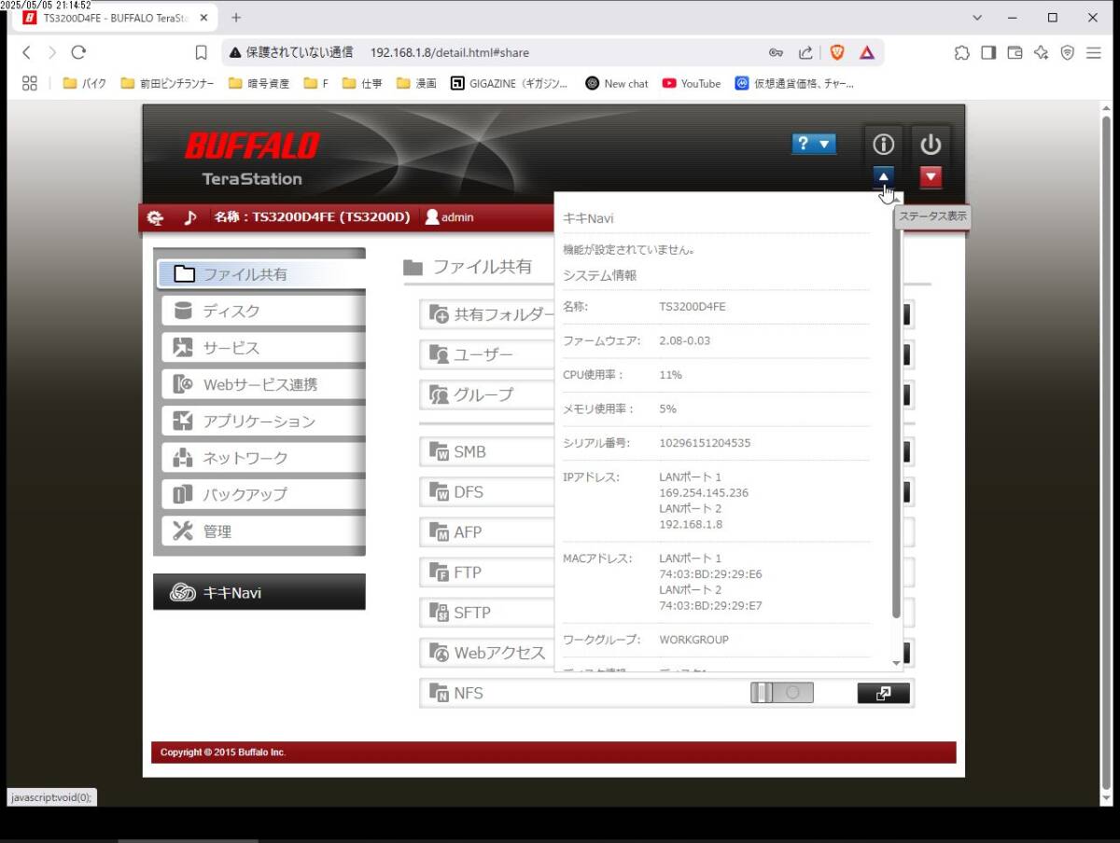Image resolution: width=1120 pixels, height=843 pixels.
Task: Open the help question mark dropdown
Action: pyautogui.click(x=814, y=144)
